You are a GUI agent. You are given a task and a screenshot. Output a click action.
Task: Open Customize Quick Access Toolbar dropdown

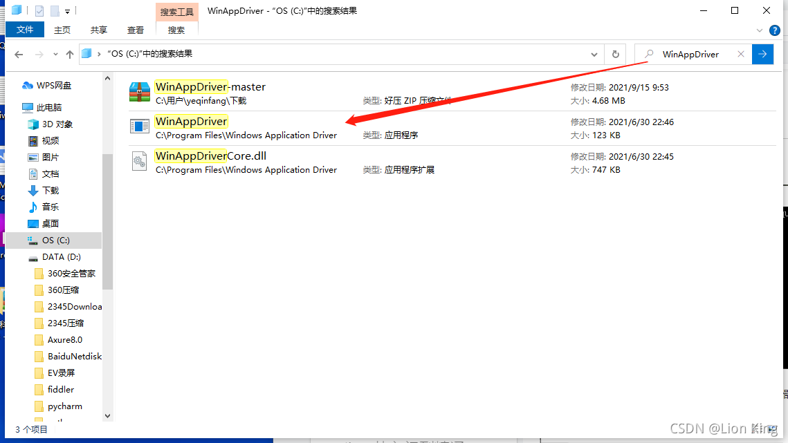(x=67, y=11)
